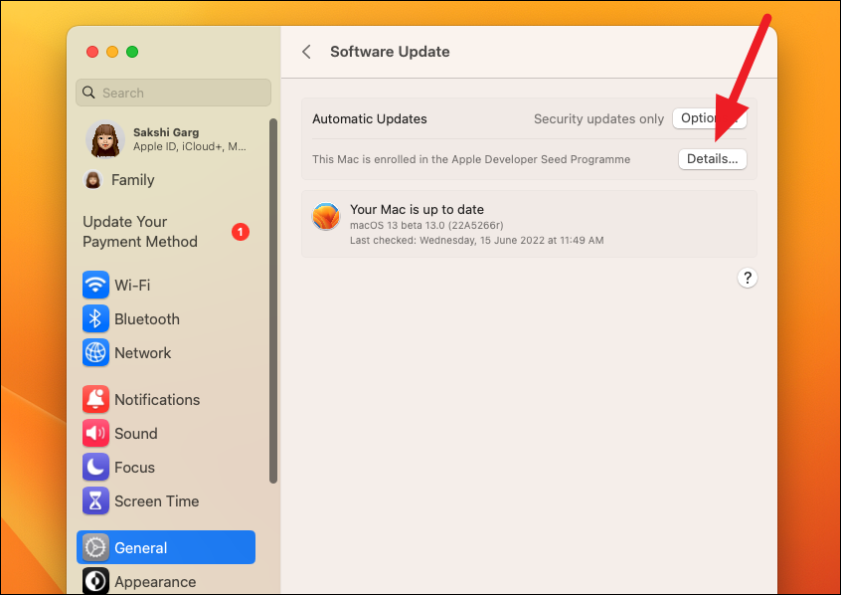Click 'Your Mac is up to date'
Image resolution: width=841 pixels, height=595 pixels.
coord(417,209)
